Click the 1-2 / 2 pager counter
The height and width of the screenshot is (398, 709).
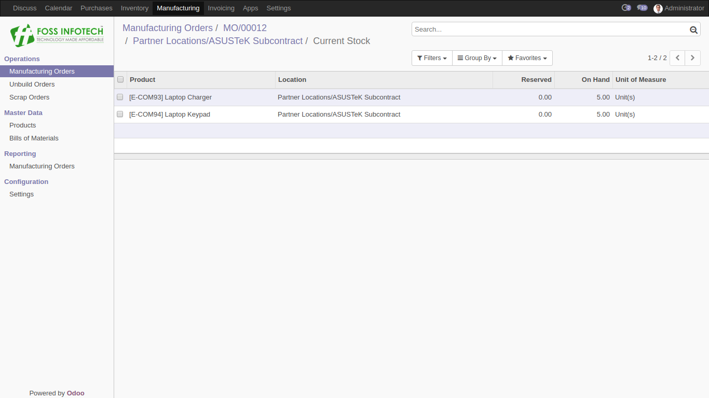click(x=657, y=58)
